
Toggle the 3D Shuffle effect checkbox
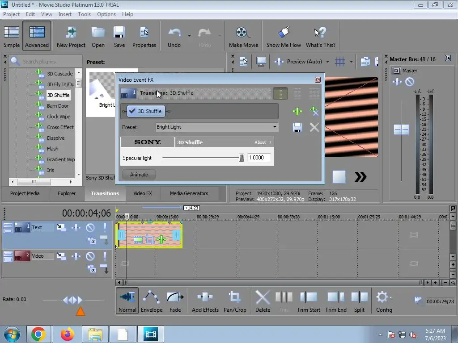(x=132, y=111)
